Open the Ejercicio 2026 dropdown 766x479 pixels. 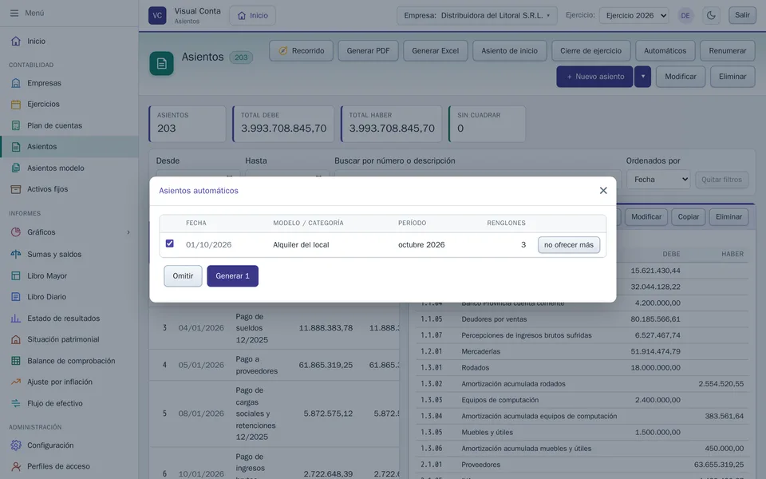(x=634, y=16)
